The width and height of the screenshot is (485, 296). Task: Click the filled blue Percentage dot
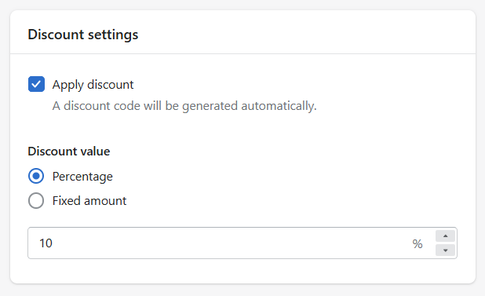click(x=36, y=176)
